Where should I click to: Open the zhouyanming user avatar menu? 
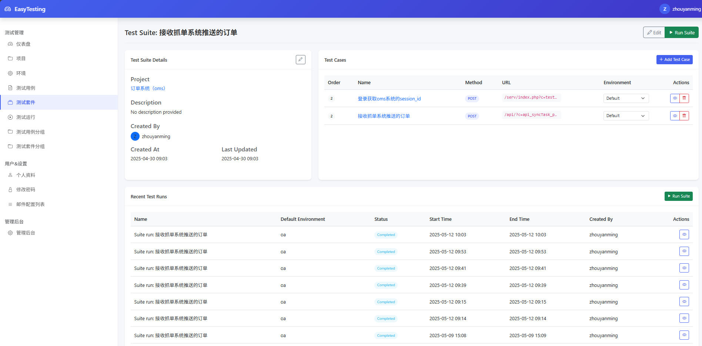[665, 9]
